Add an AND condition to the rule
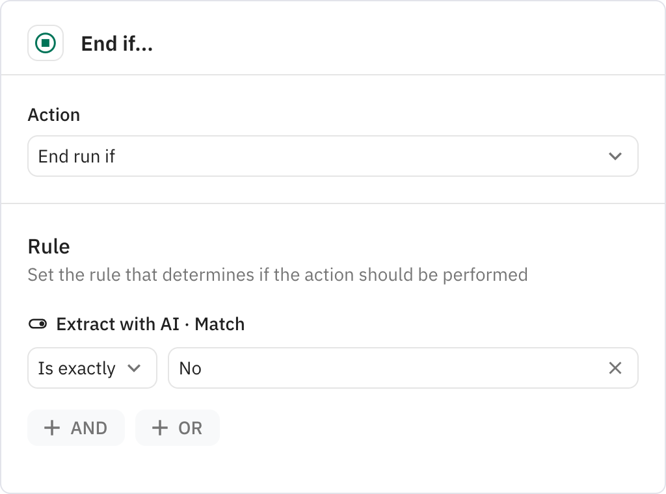 (x=75, y=428)
